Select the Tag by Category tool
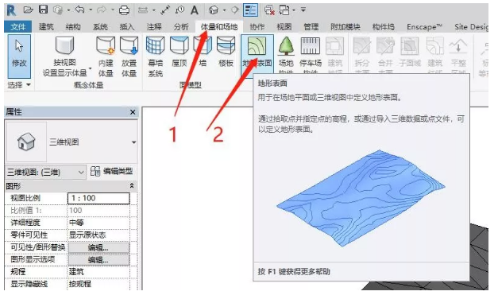 tap(180, 10)
